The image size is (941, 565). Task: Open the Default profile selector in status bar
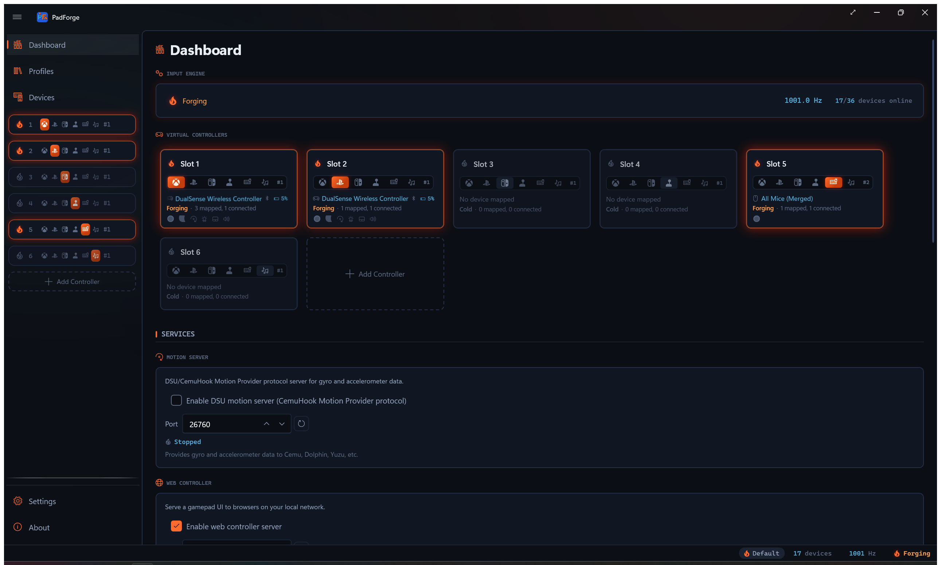762,553
